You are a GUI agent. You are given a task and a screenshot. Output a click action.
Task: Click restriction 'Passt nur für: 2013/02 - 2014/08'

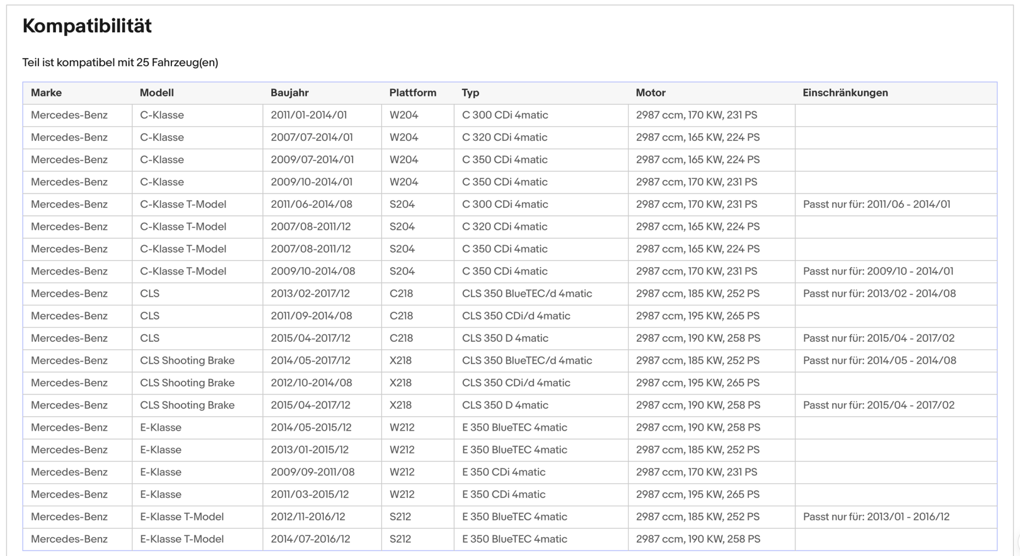pos(880,294)
